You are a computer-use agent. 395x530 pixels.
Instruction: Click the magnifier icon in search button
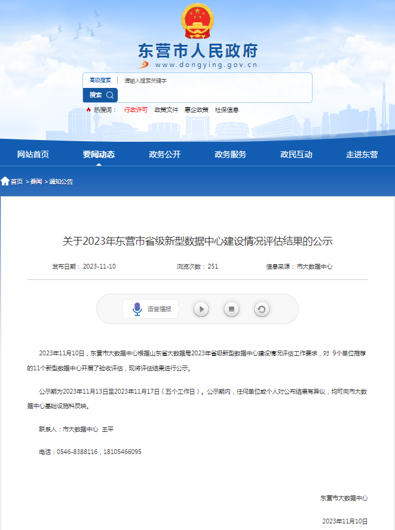(x=110, y=95)
